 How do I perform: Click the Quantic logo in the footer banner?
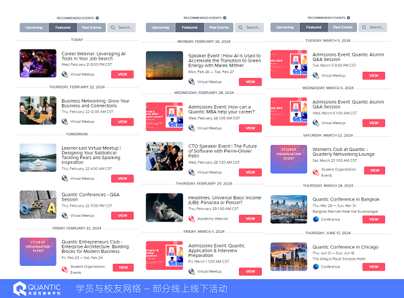tap(37, 289)
